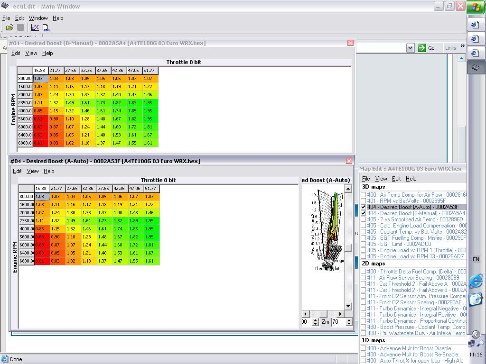Image resolution: width=486 pixels, height=364 pixels.
Task: Click 3D graph vertical scrollbar up arrow
Action: [x=348, y=189]
